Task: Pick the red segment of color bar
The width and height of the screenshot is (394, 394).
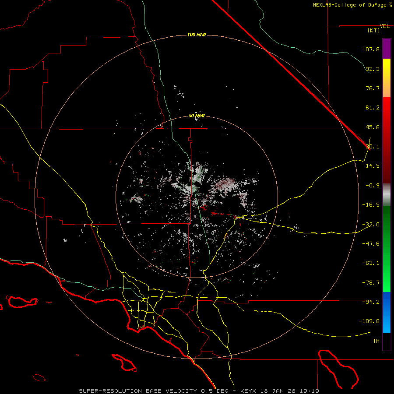Action: pos(387,140)
